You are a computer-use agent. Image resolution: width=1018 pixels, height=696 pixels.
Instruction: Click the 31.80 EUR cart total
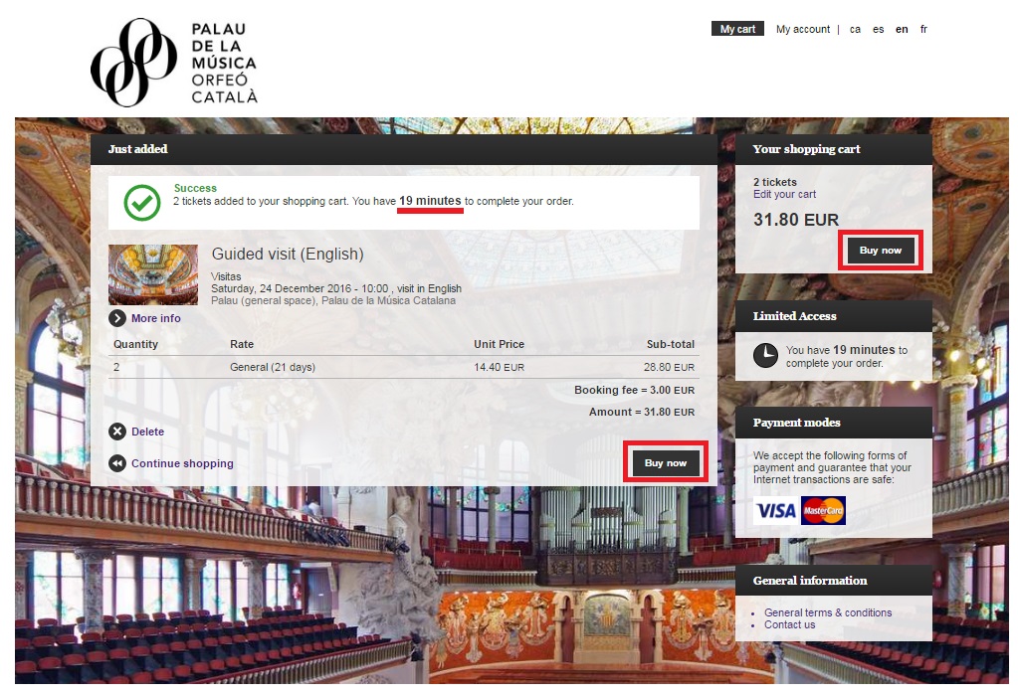(796, 220)
